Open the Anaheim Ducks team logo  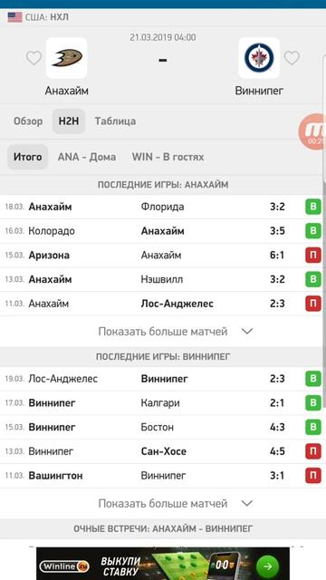pos(66,58)
